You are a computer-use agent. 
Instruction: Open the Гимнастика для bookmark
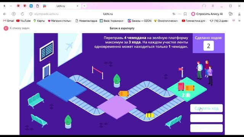point(194,21)
